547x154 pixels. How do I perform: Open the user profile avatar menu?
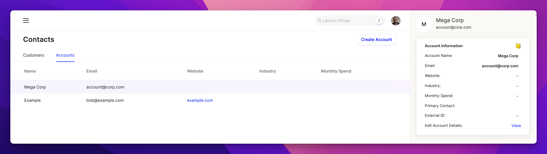[x=395, y=21]
